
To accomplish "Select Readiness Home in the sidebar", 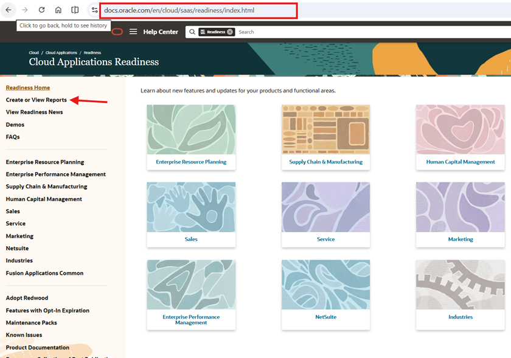I will point(27,88).
